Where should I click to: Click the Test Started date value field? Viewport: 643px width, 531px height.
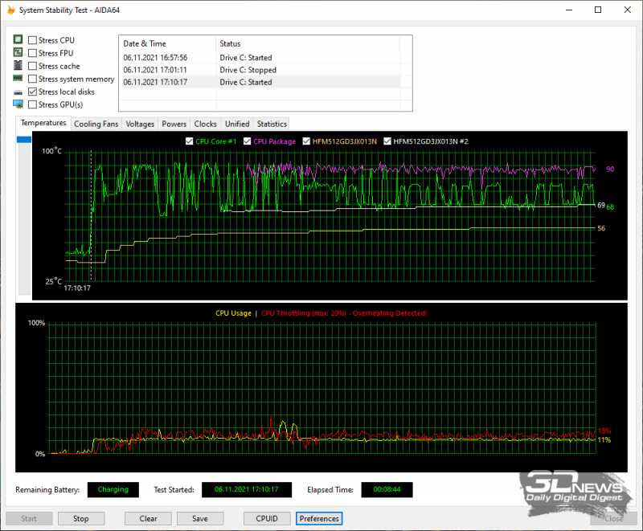point(247,489)
